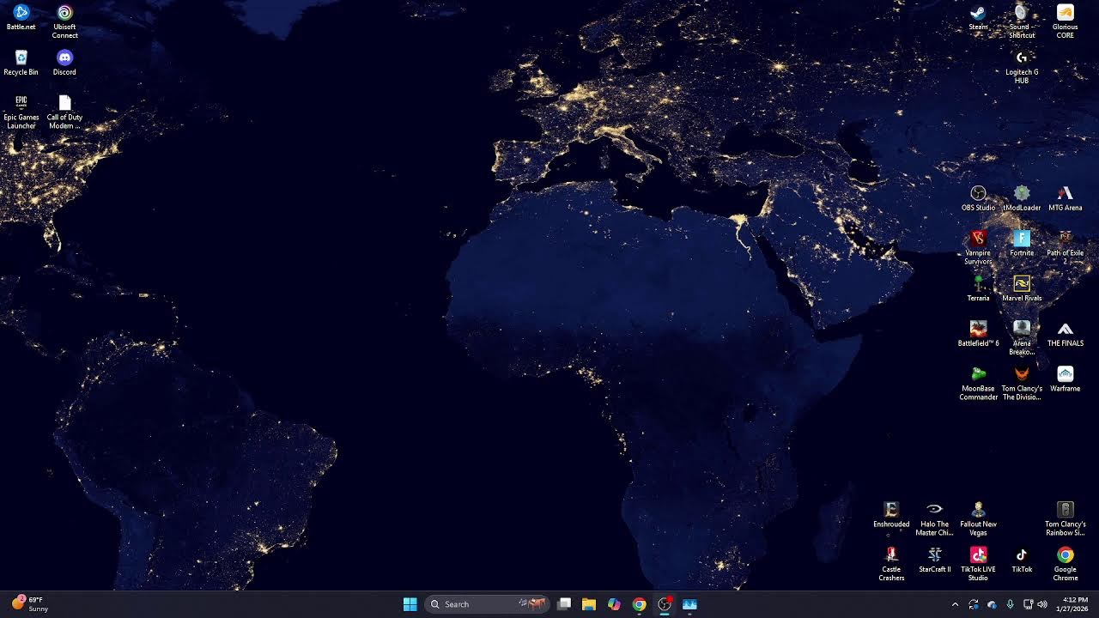Open the sync icon in the system tray
Image resolution: width=1099 pixels, height=618 pixels.
click(974, 604)
